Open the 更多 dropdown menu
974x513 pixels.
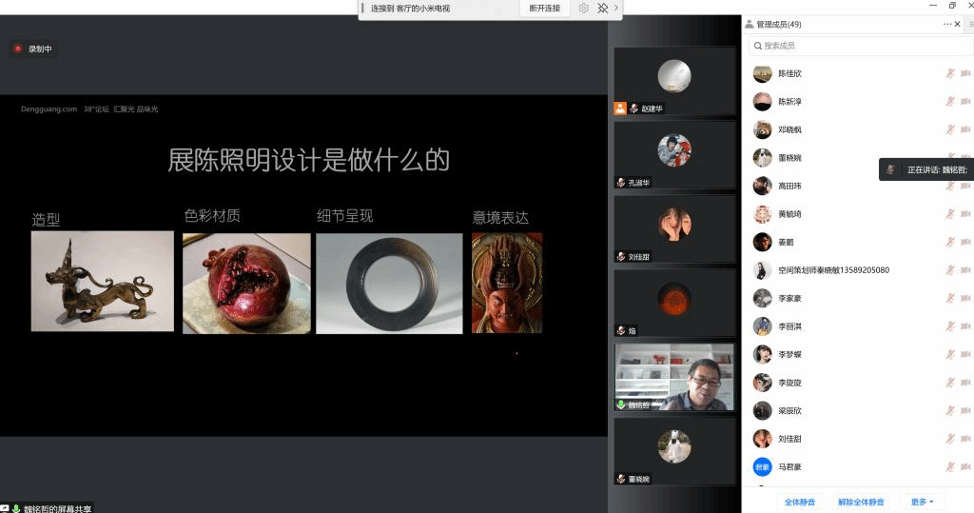[x=922, y=502]
